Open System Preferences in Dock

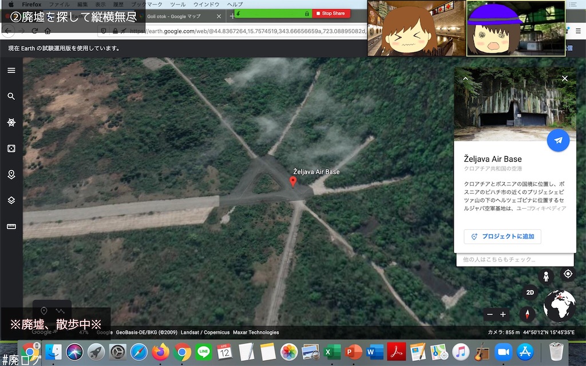pyautogui.click(x=118, y=352)
